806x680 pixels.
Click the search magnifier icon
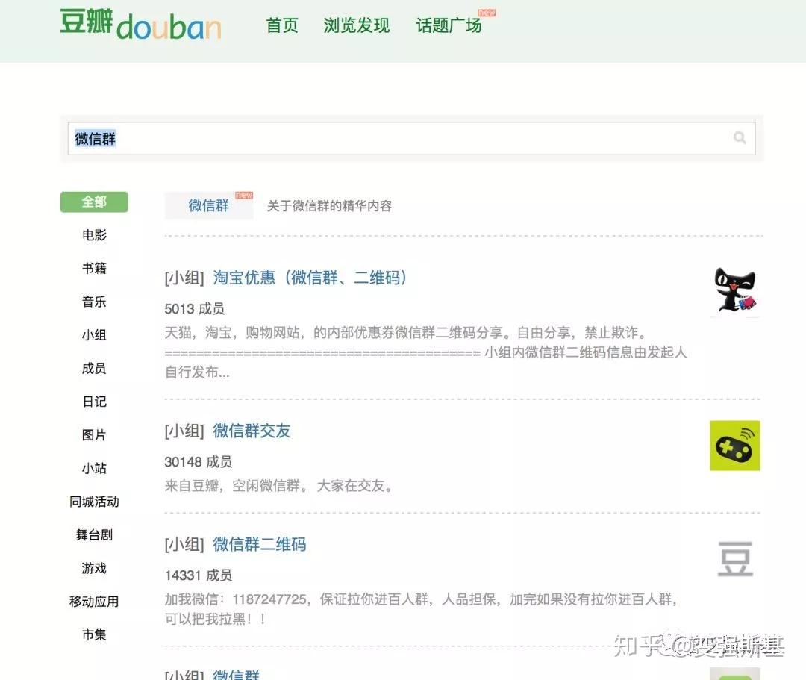739,138
